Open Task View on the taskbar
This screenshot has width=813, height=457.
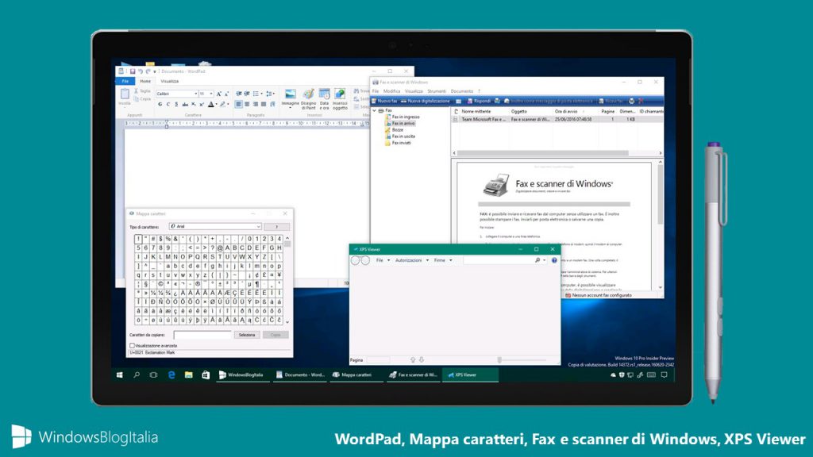coord(153,374)
